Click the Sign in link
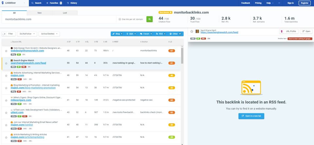Viewport: 314px width, 145px height. [290, 3]
